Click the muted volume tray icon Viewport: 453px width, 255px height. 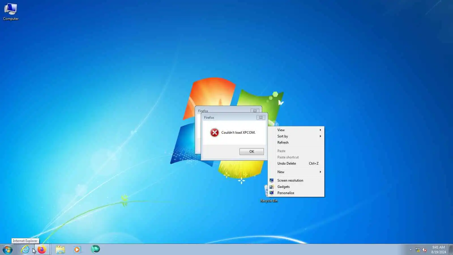tap(424, 250)
